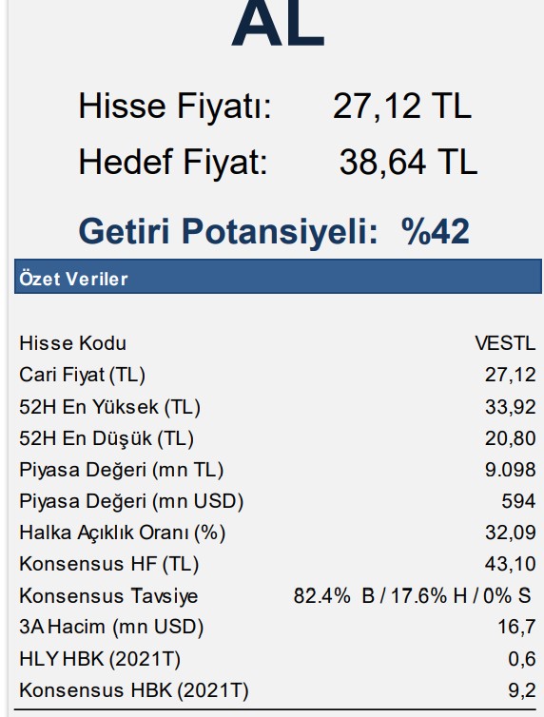Select the Hisse Fiyatı label
Screen dimensions: 544x717
click(175, 107)
